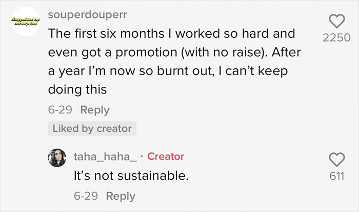Click the "Liked by creator" badge
Screen dimensions: 359x212
[x=92, y=128]
